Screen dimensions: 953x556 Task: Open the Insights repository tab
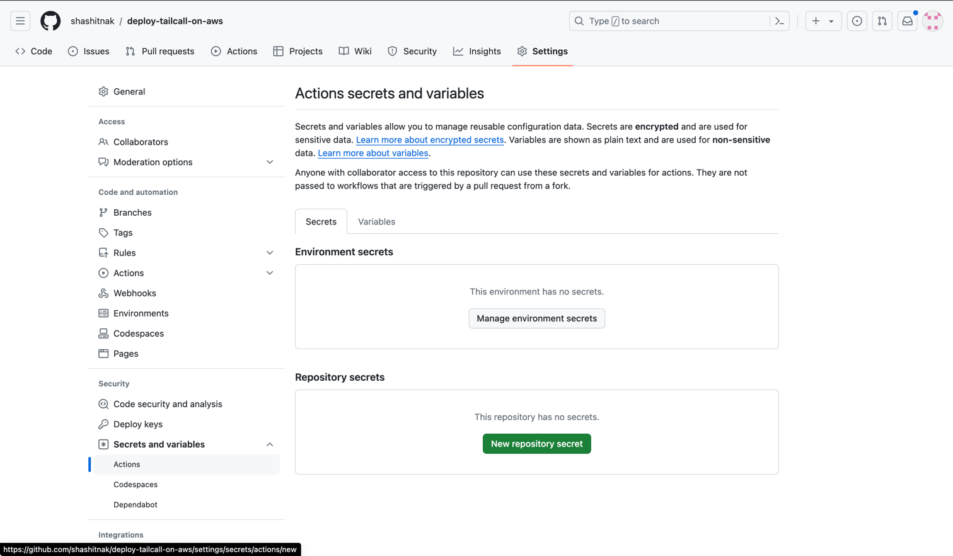coord(477,51)
